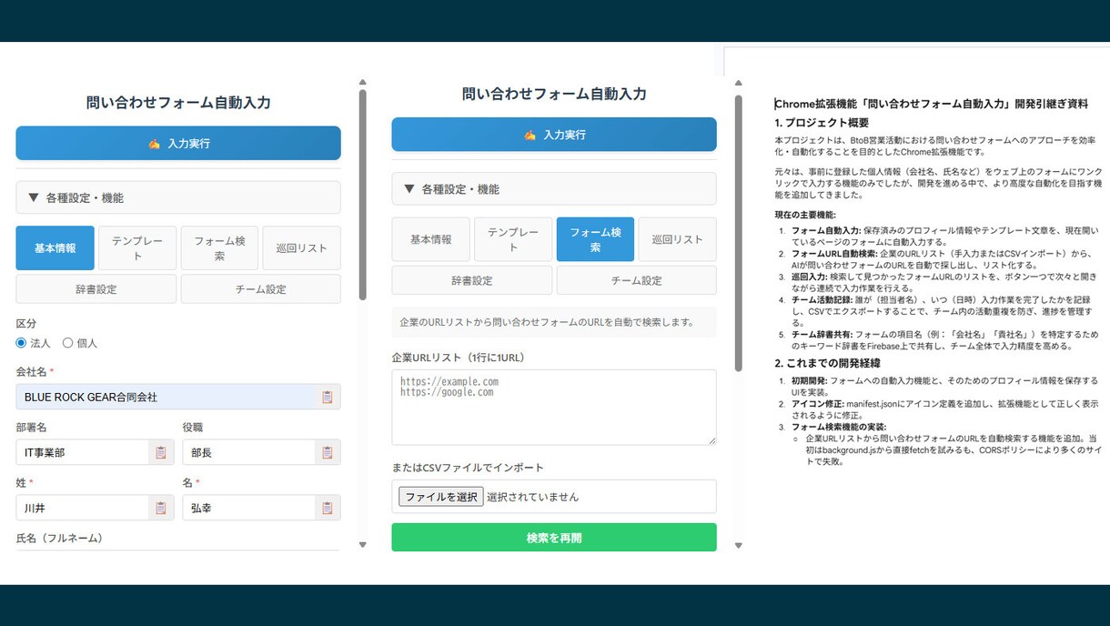
Task: Click the 2. これまでの開発経緯 heading
Action: [827, 363]
